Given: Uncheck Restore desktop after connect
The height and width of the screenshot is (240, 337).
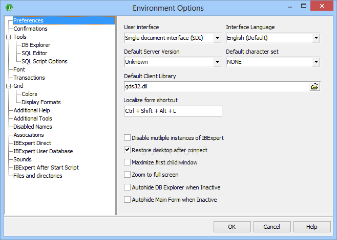Looking at the screenshot, I should [127, 150].
